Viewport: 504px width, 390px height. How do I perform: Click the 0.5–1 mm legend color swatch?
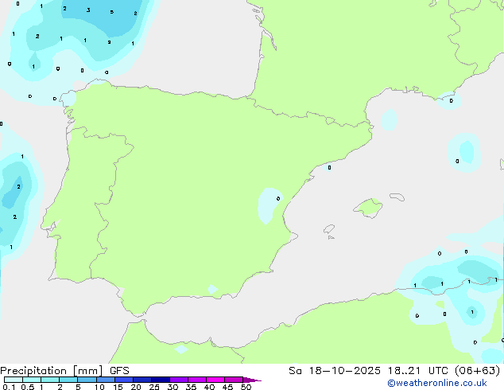point(32,380)
